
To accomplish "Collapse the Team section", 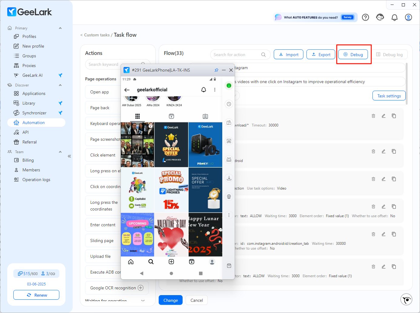I will point(60,152).
